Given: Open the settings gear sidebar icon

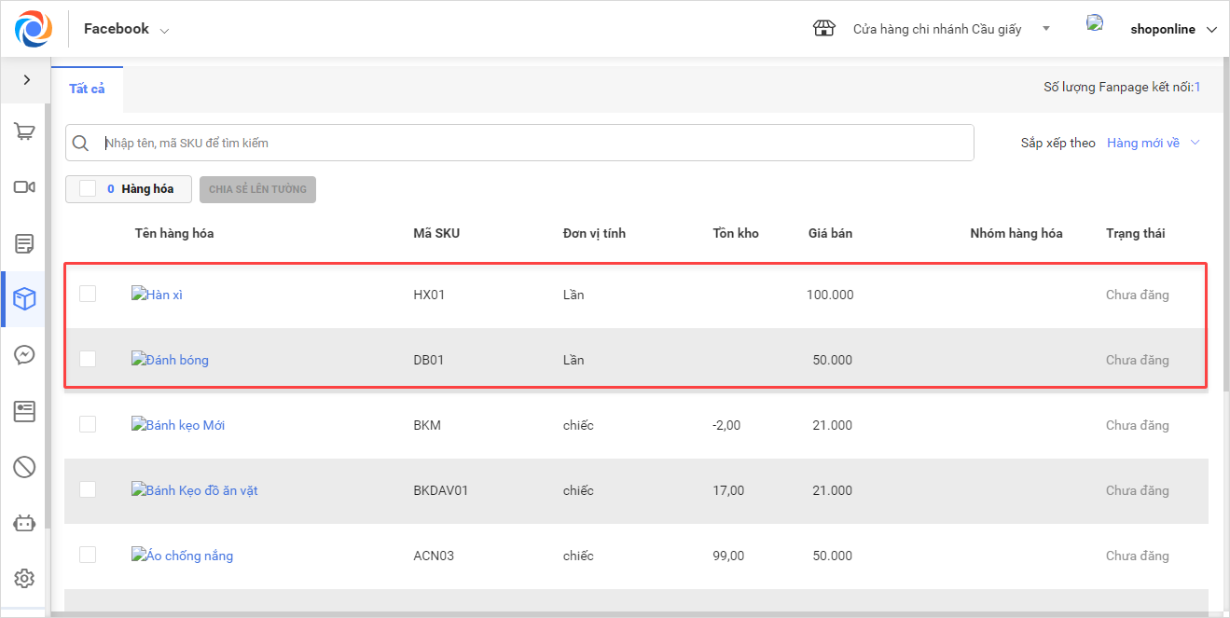Looking at the screenshot, I should pos(24,579).
